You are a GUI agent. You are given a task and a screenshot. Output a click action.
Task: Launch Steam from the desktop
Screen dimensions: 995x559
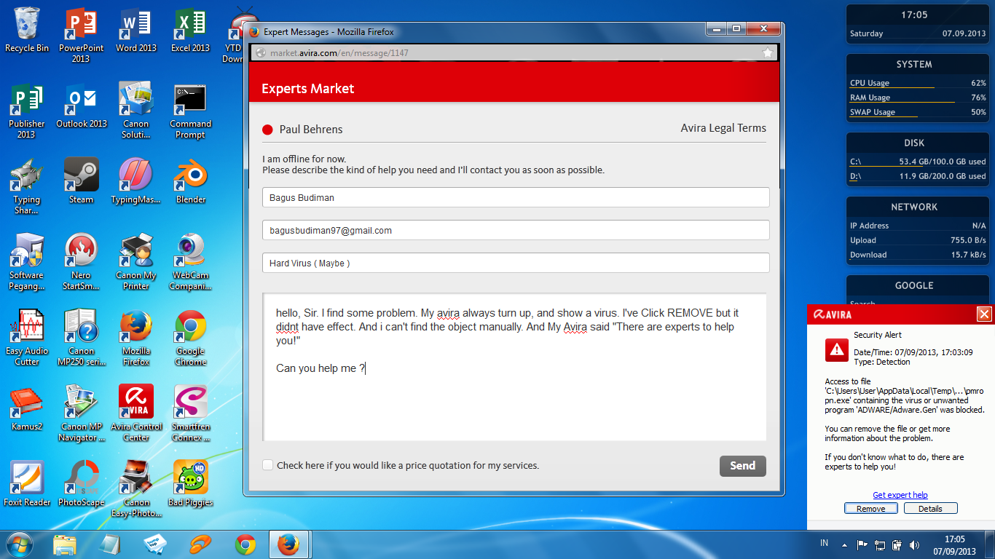click(81, 182)
